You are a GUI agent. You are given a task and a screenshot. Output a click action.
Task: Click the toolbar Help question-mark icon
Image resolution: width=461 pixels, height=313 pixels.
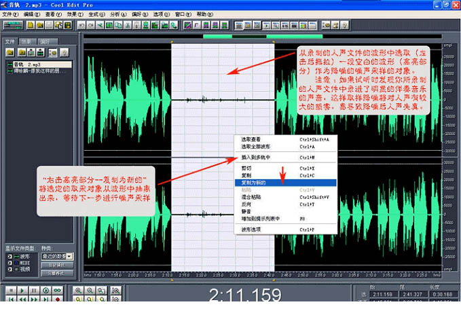345,26
